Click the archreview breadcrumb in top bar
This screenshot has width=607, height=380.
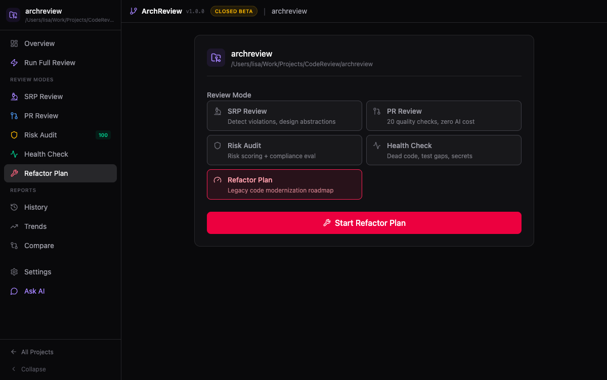coord(289,11)
